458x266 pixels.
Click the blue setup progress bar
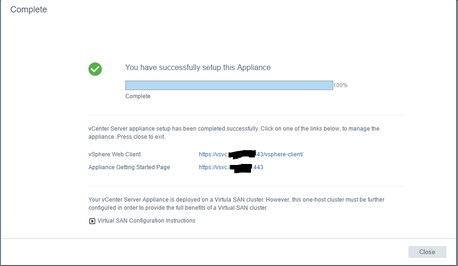point(229,85)
